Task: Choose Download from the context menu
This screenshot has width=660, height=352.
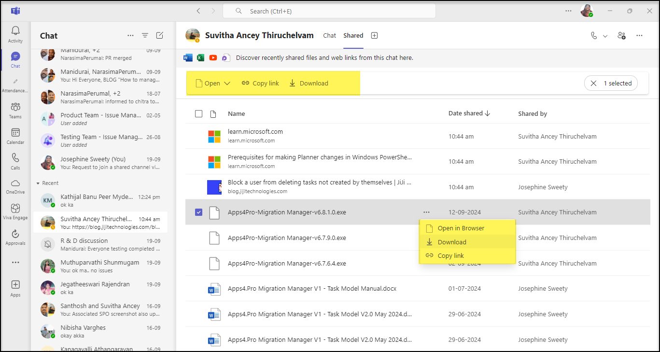Action: 451,242
